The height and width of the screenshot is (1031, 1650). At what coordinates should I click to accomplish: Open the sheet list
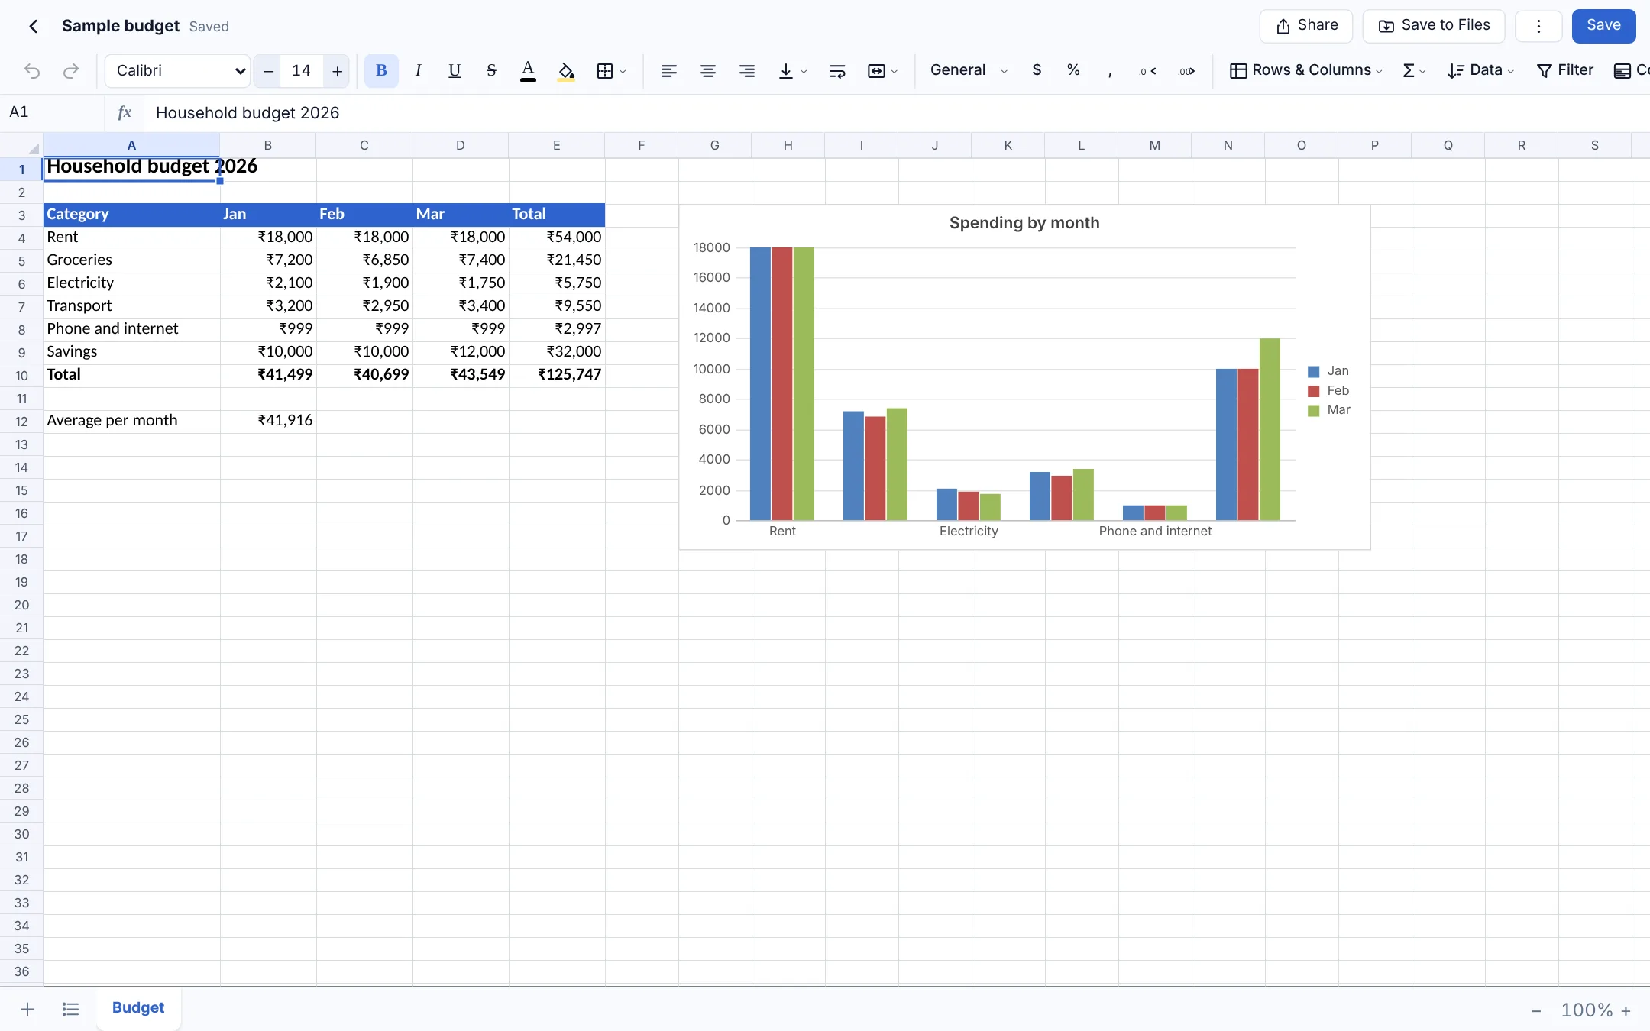[70, 1010]
